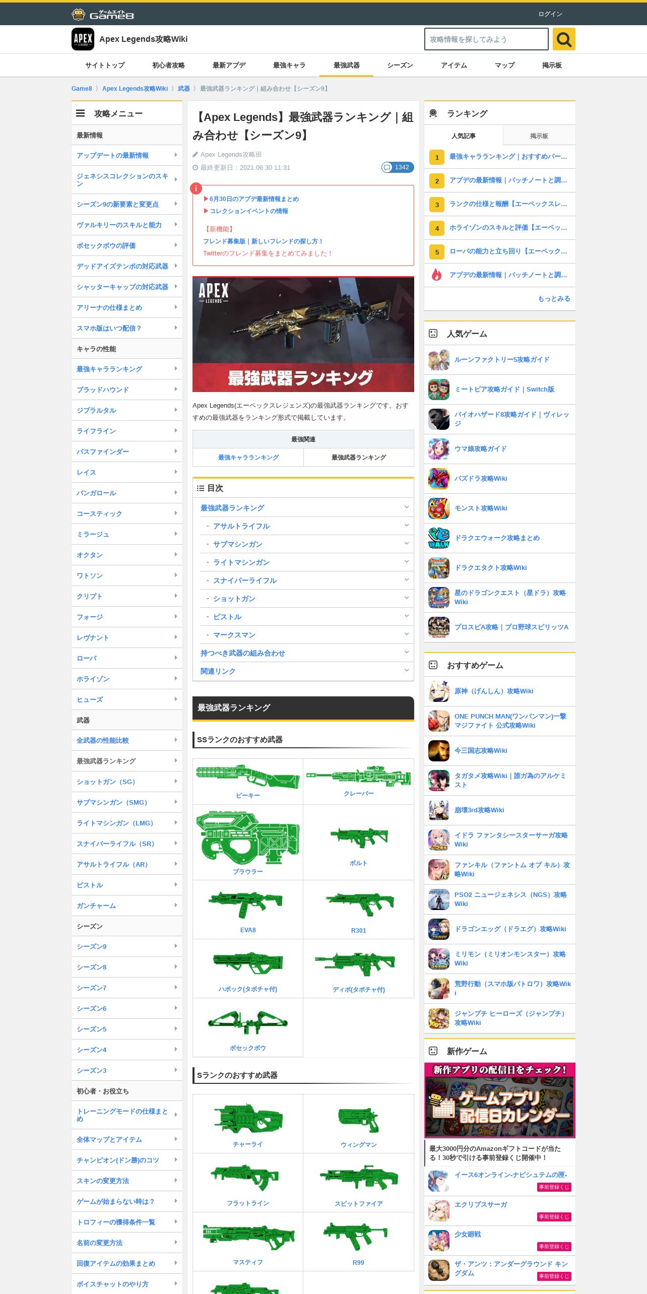647x1294 pixels.
Task: Open sidebar link ブラッドハウンド
Action: point(126,390)
